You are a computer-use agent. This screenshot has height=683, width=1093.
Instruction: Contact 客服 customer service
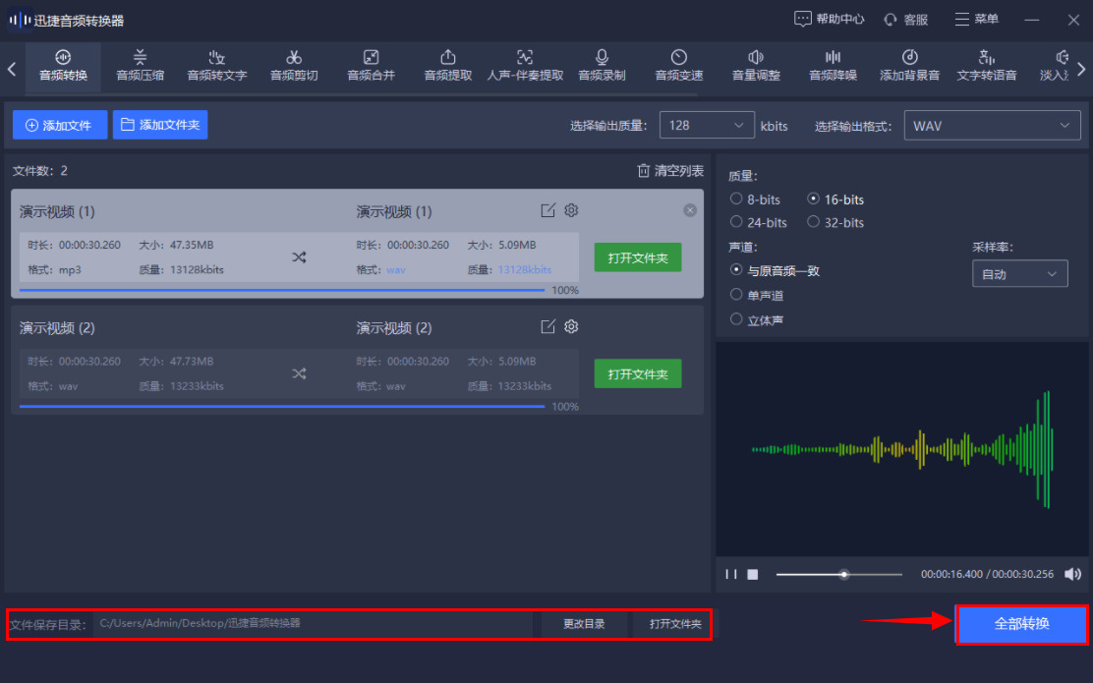tap(905, 20)
